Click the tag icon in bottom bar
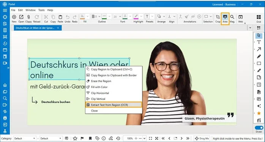 [x=97, y=139]
